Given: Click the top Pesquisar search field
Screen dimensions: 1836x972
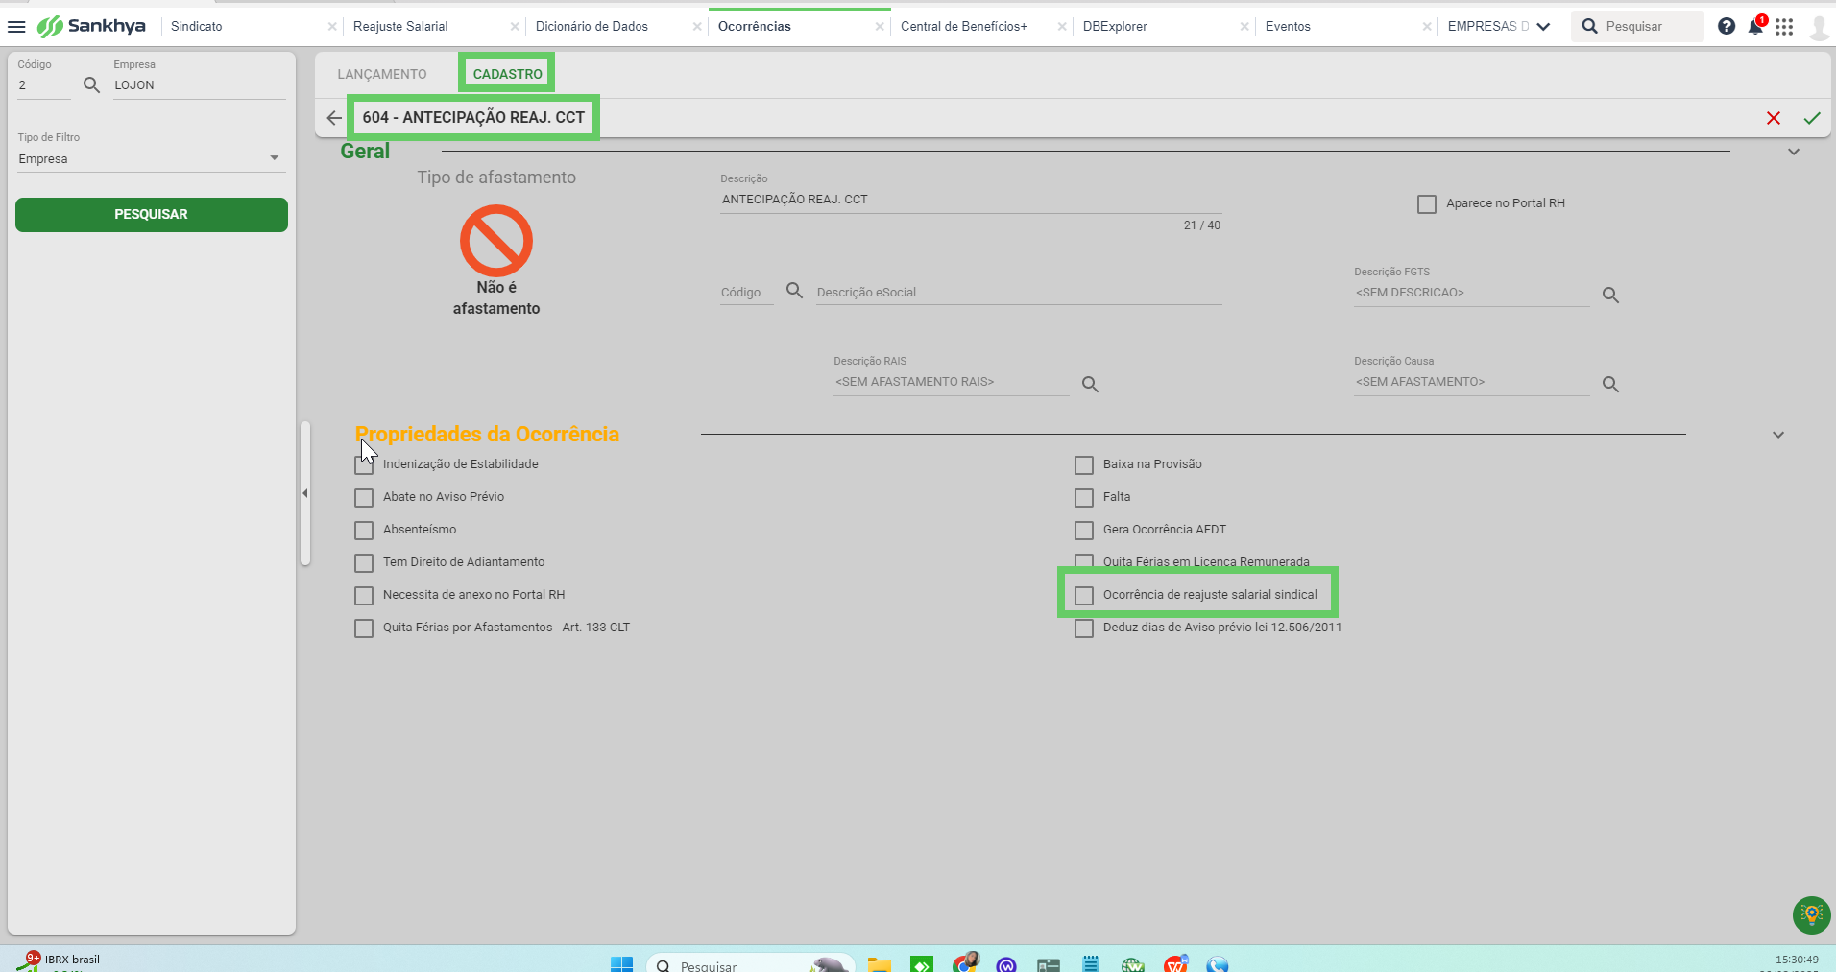Looking at the screenshot, I should coord(1637,27).
